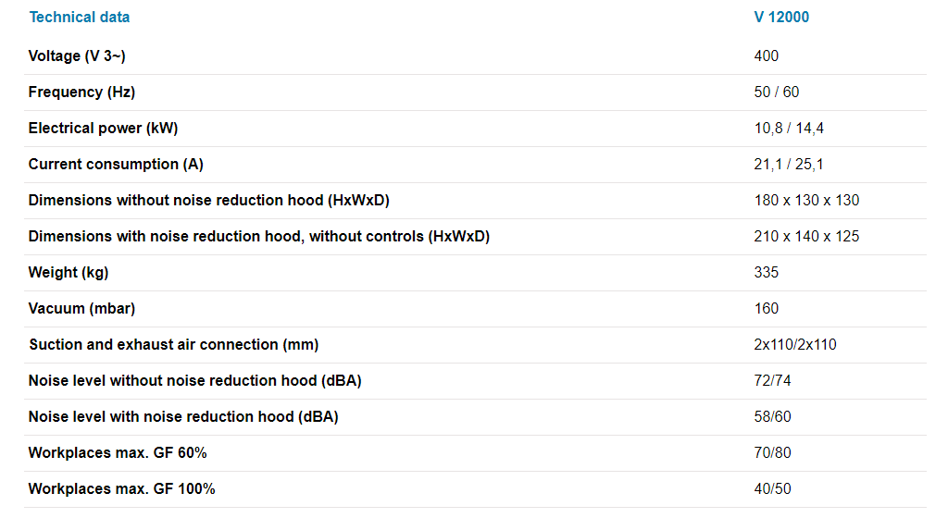Click dimensions value 210 x 140 x 125
Image resolution: width=948 pixels, height=518 pixels.
806,236
